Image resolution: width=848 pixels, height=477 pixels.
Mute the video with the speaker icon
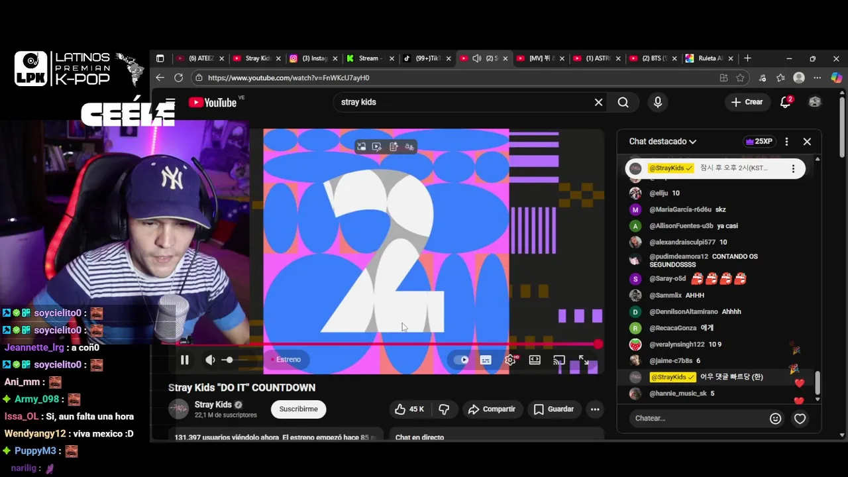[210, 360]
